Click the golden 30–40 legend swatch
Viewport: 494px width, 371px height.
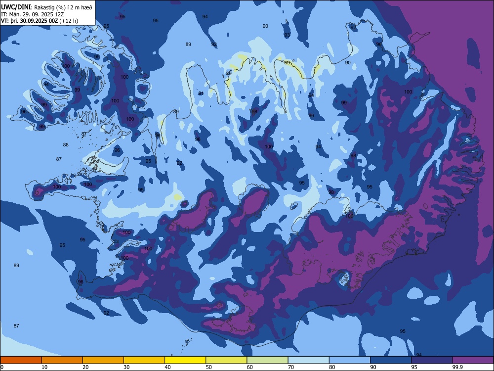click(144, 360)
